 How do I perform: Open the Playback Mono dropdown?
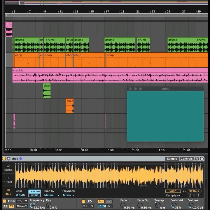point(69,195)
